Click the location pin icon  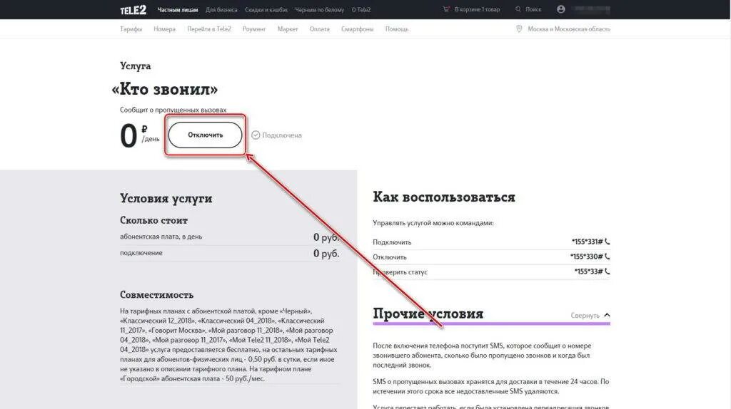click(519, 29)
